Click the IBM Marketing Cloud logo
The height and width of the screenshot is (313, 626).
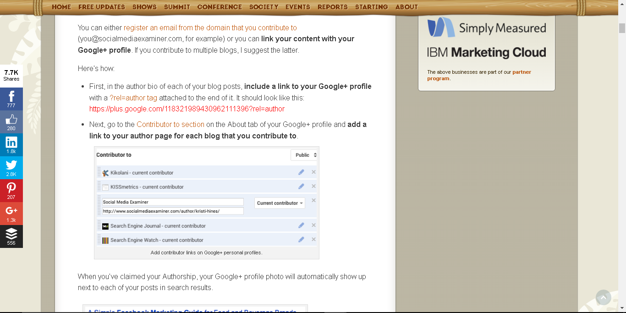[x=487, y=53]
